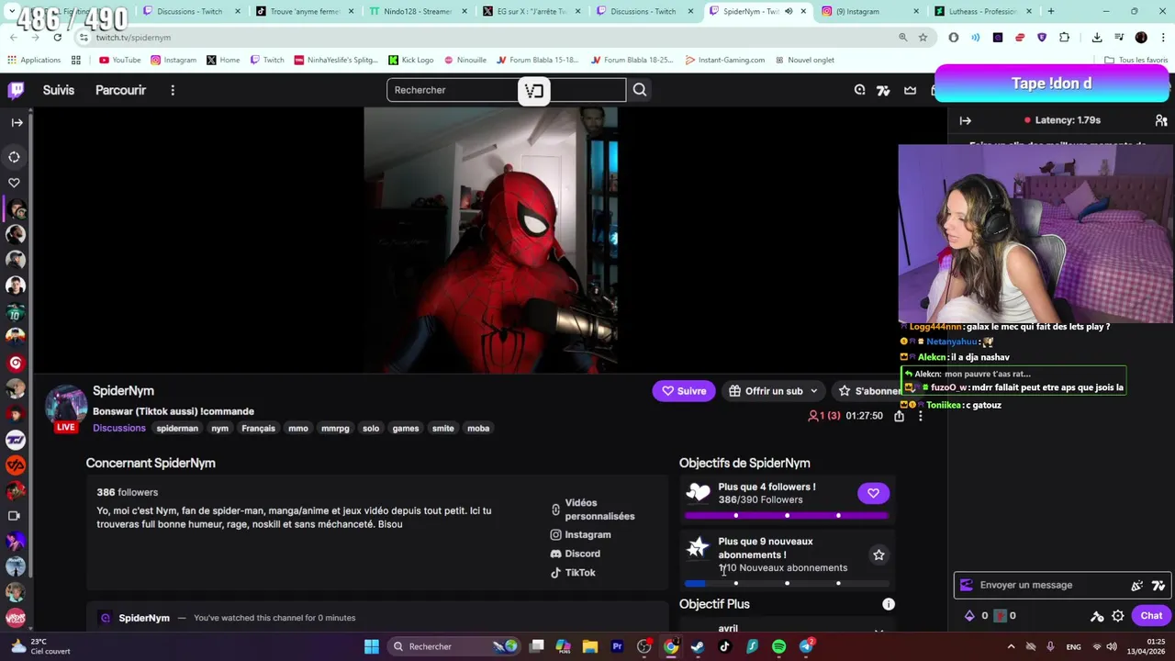Open Steam from the taskbar

[698, 646]
